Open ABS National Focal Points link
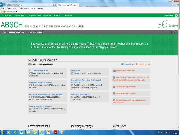 click(39, 71)
